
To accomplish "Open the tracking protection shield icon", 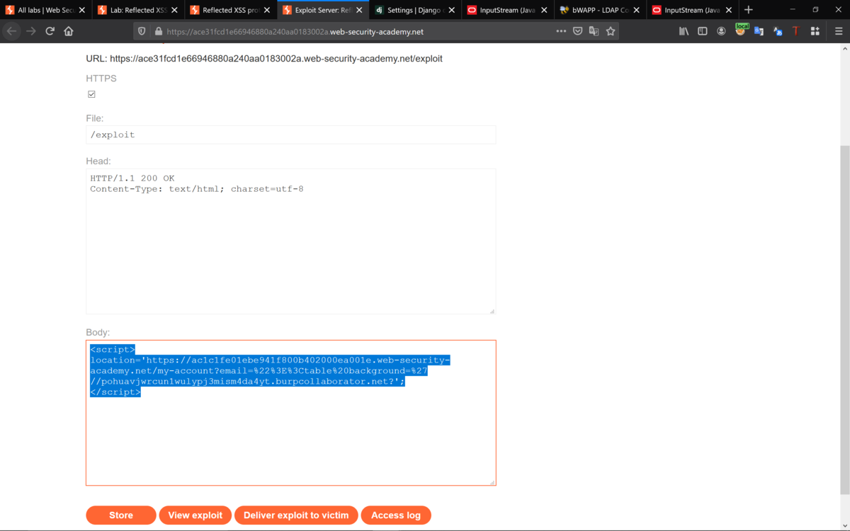I will point(142,31).
